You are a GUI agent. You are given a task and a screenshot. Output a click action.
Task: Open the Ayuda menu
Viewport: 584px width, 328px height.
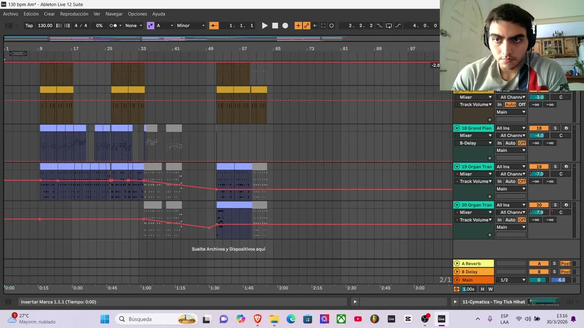coord(159,14)
